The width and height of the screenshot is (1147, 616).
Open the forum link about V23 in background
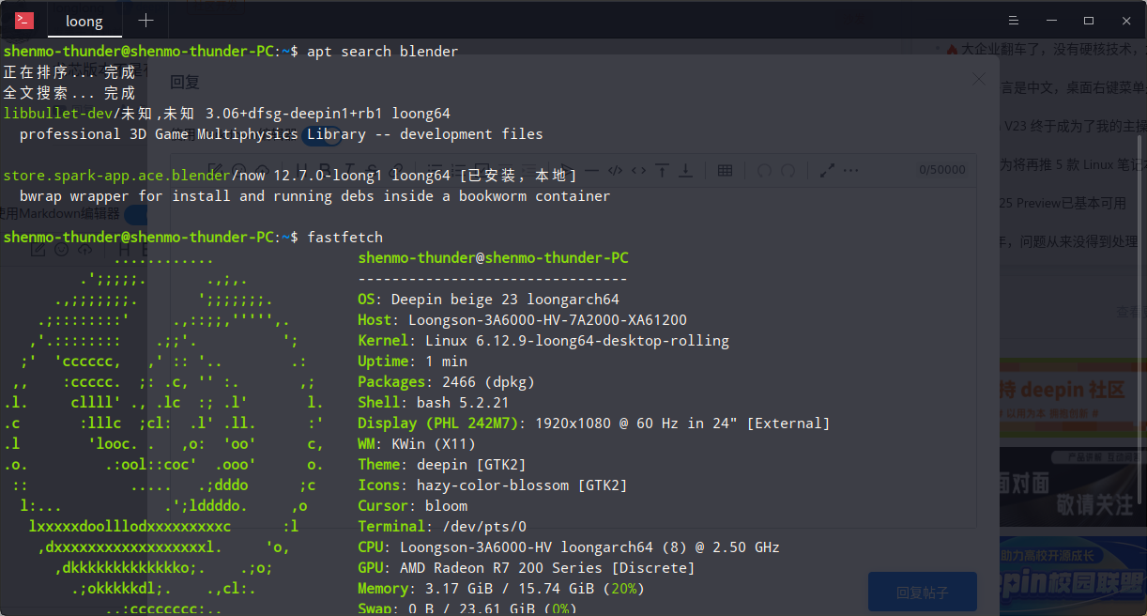pyautogui.click(x=1074, y=125)
